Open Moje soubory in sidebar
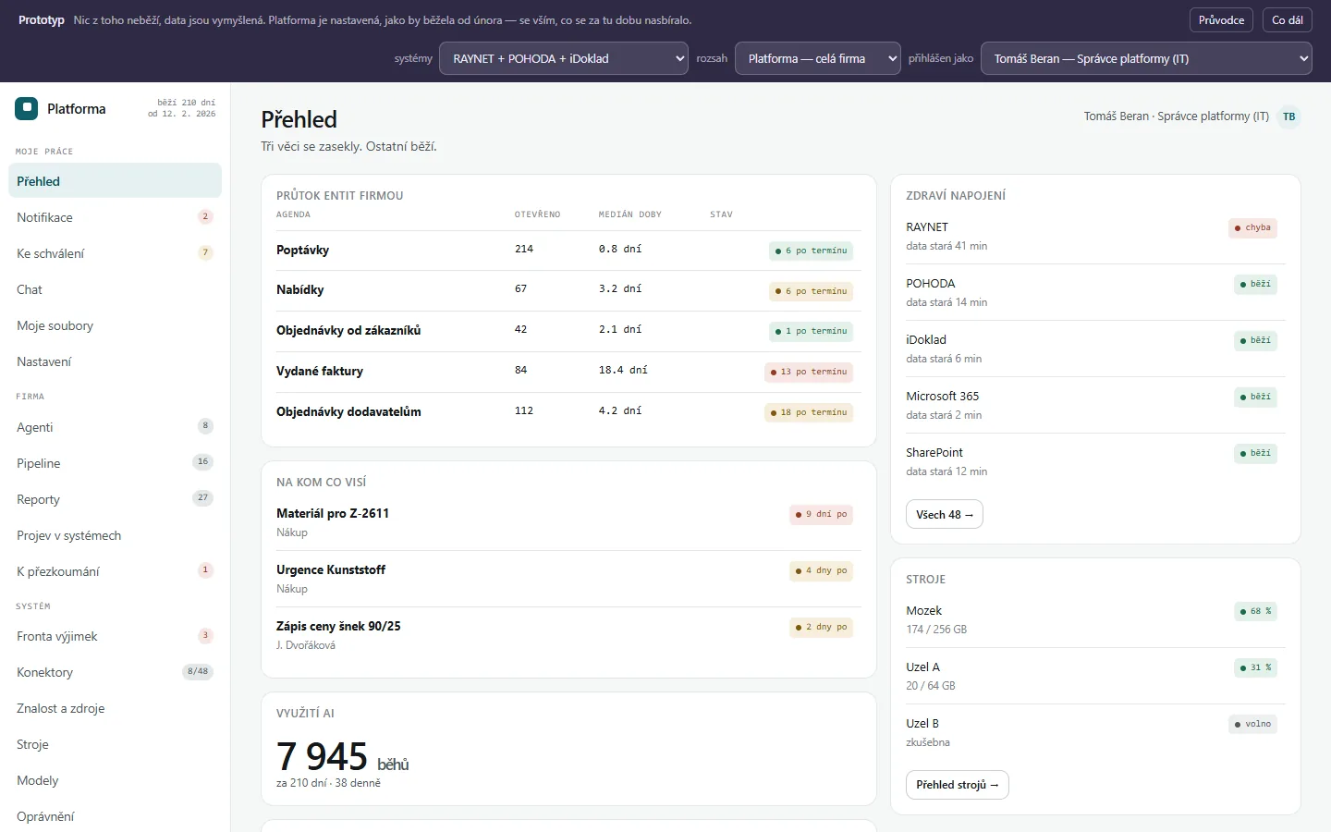This screenshot has height=832, width=1331. coord(115,325)
